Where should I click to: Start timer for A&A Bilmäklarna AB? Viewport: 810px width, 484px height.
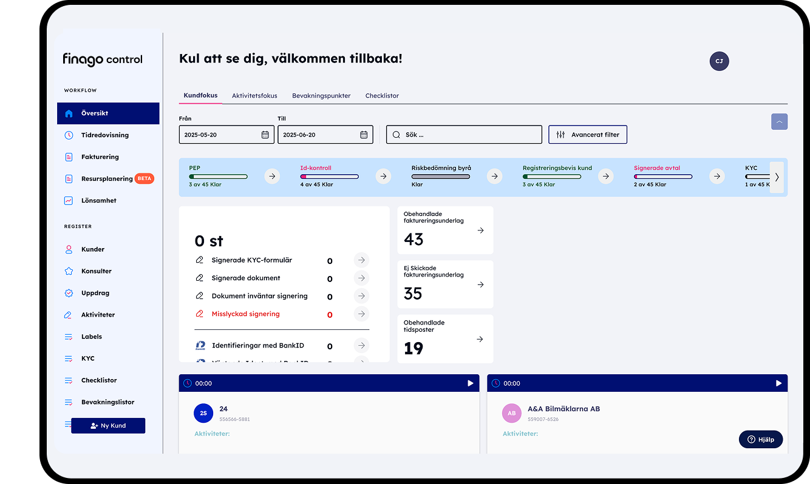pos(778,383)
